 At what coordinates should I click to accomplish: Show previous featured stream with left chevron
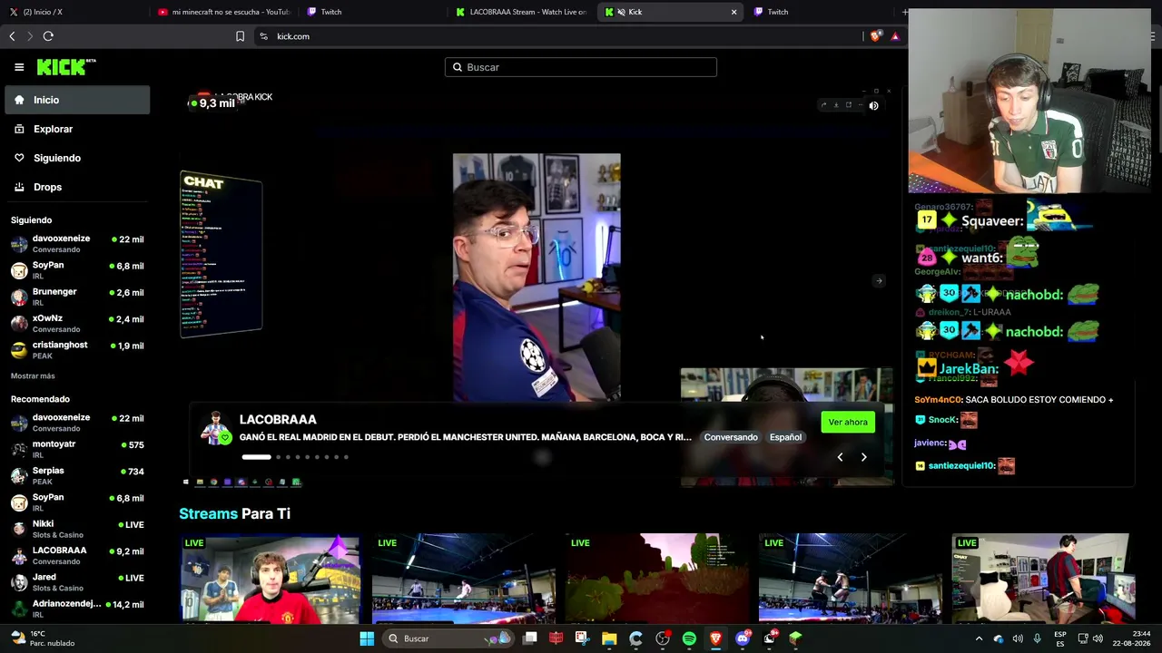pos(840,457)
